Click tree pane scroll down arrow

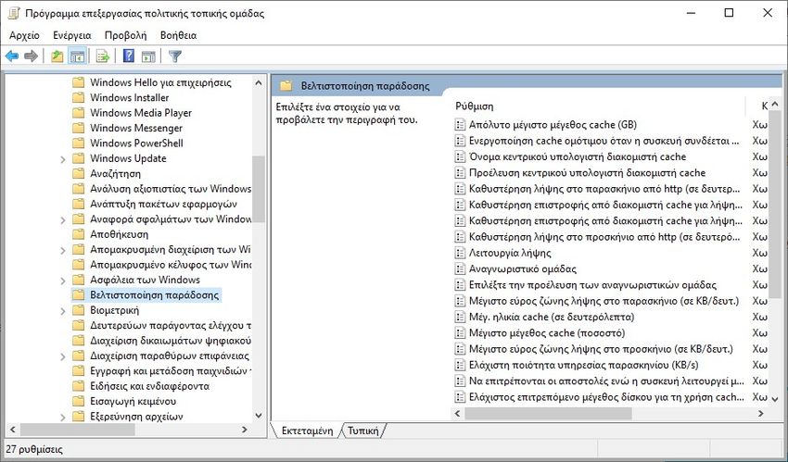pyautogui.click(x=259, y=416)
